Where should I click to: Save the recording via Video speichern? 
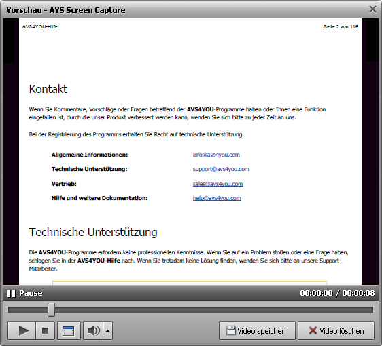pos(257,330)
